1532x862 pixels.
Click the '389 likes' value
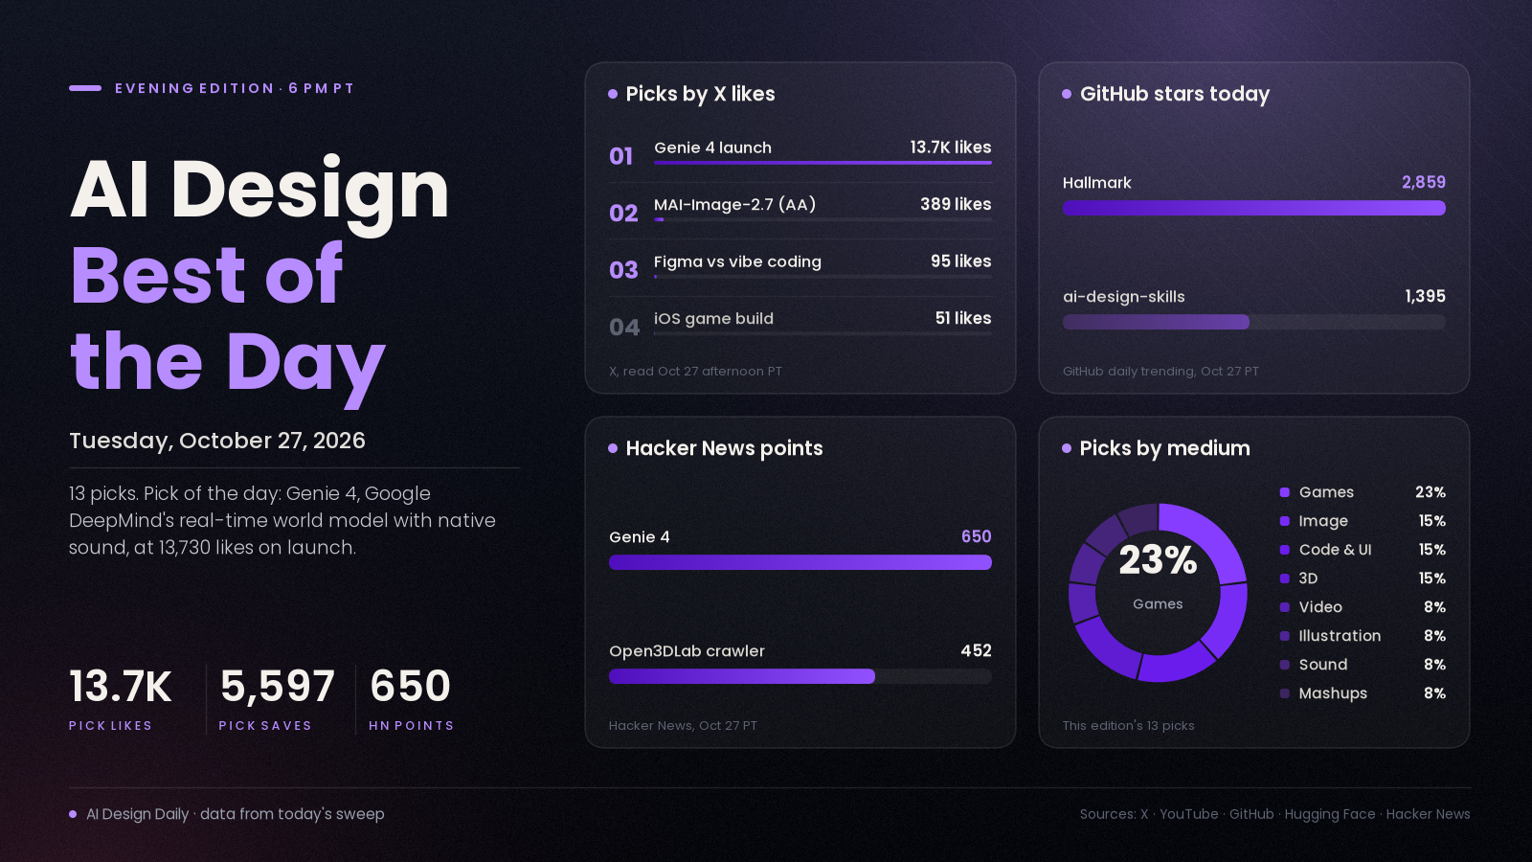click(x=956, y=204)
